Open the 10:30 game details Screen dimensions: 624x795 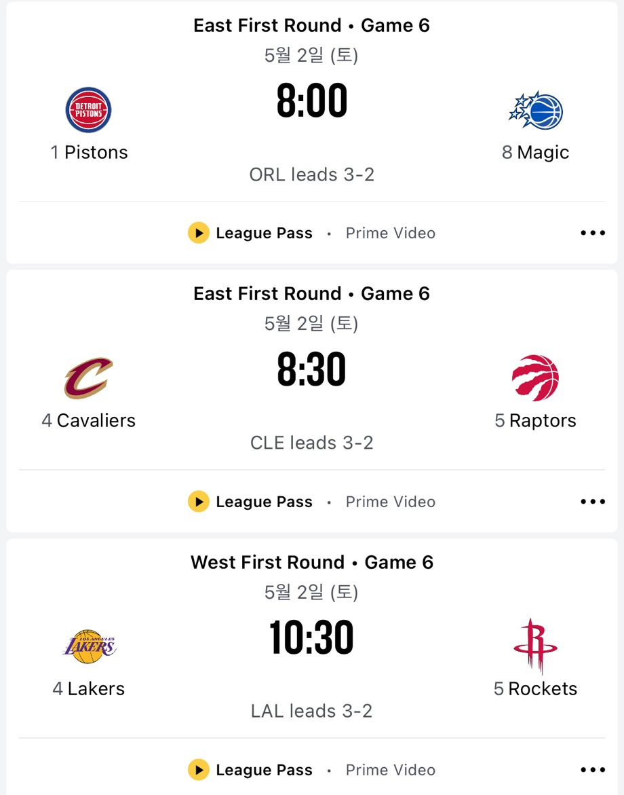[311, 637]
